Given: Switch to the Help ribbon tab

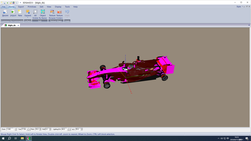Looking at the screenshot, I should pos(75,7).
